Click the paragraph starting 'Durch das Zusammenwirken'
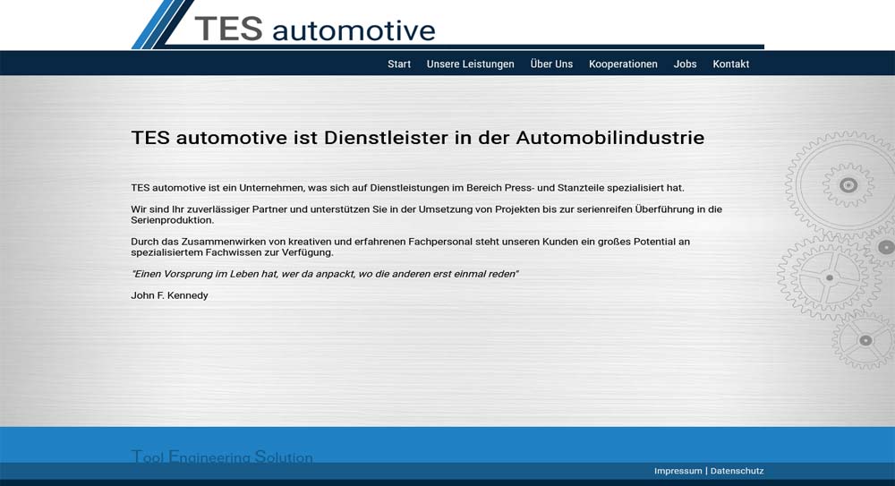895x486 pixels. (411, 247)
